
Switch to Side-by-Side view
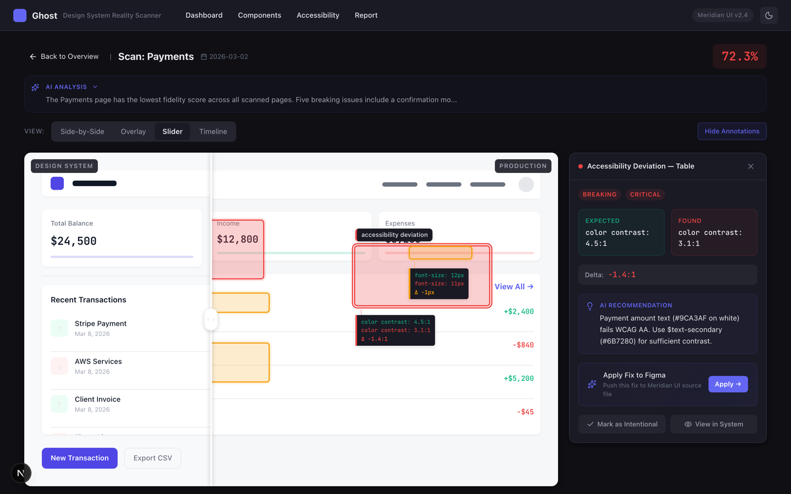click(x=82, y=131)
